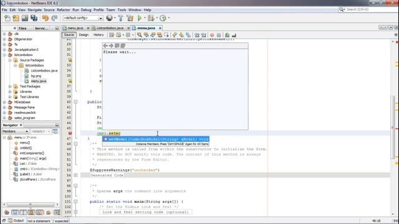
Task: Expand the sales_program project node
Action: click(x=4, y=118)
